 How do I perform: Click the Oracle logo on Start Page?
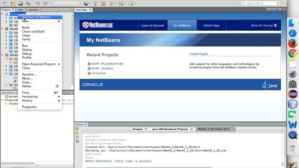[93, 84]
